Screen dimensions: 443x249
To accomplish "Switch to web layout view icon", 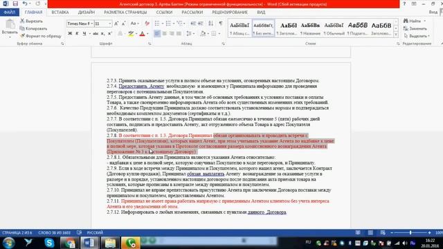I will click(x=383, y=232).
